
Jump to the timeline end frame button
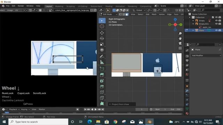103,109
